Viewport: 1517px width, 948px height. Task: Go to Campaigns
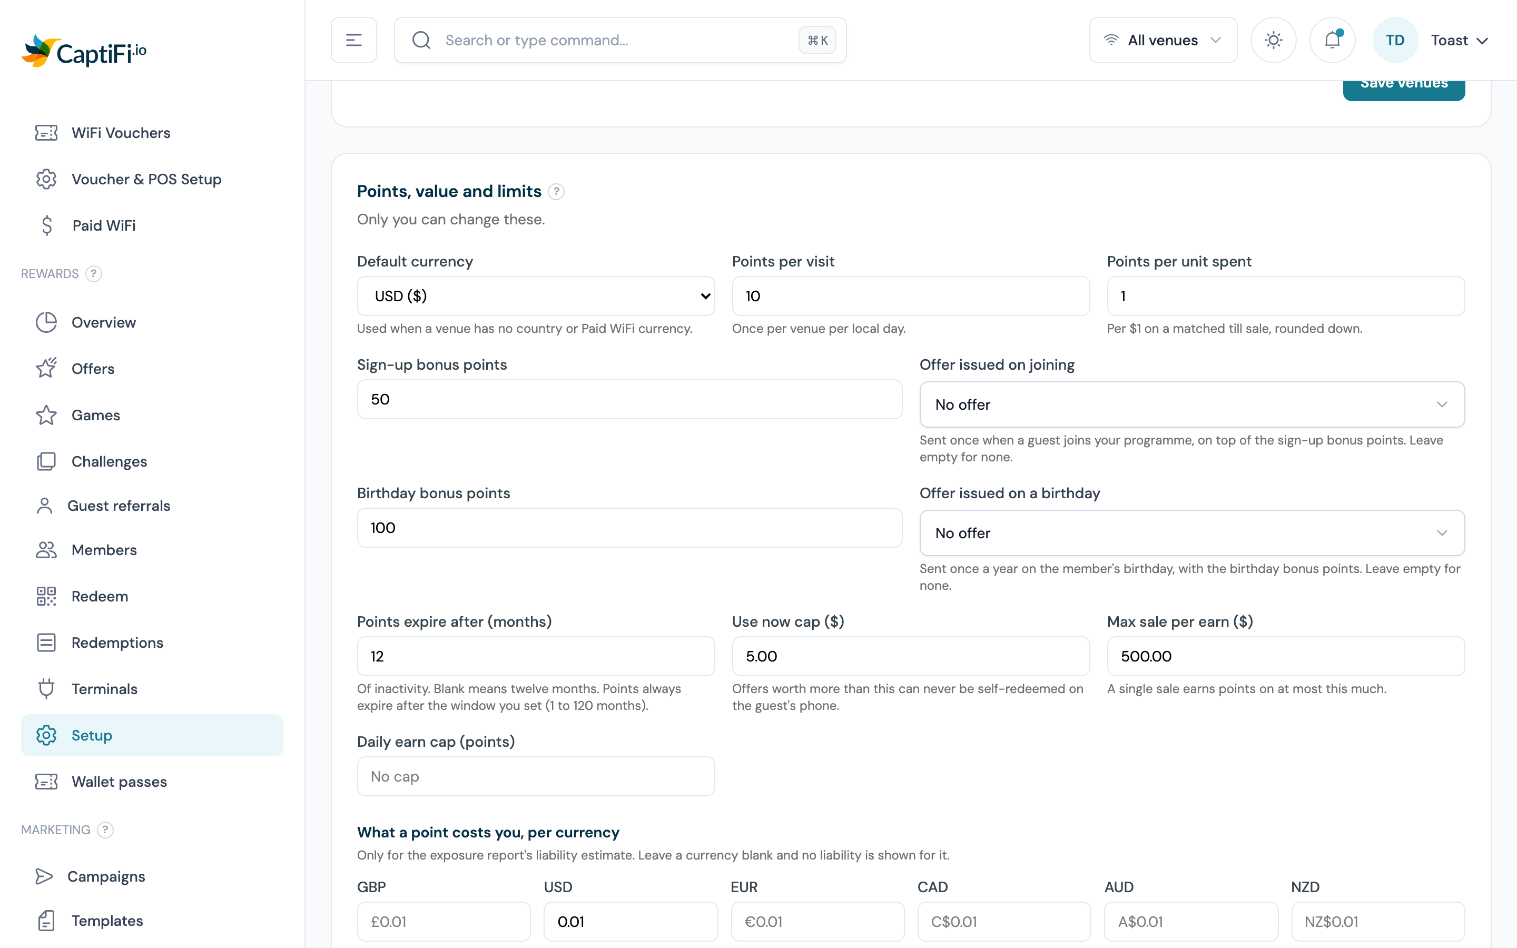pyautogui.click(x=152, y=876)
